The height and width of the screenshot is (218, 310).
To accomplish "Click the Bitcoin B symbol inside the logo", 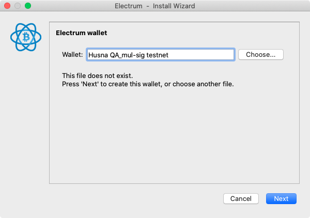I will click(x=26, y=37).
